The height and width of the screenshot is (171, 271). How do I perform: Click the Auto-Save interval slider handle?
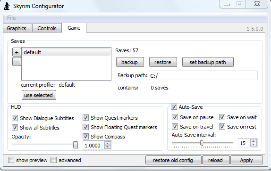pos(202,143)
